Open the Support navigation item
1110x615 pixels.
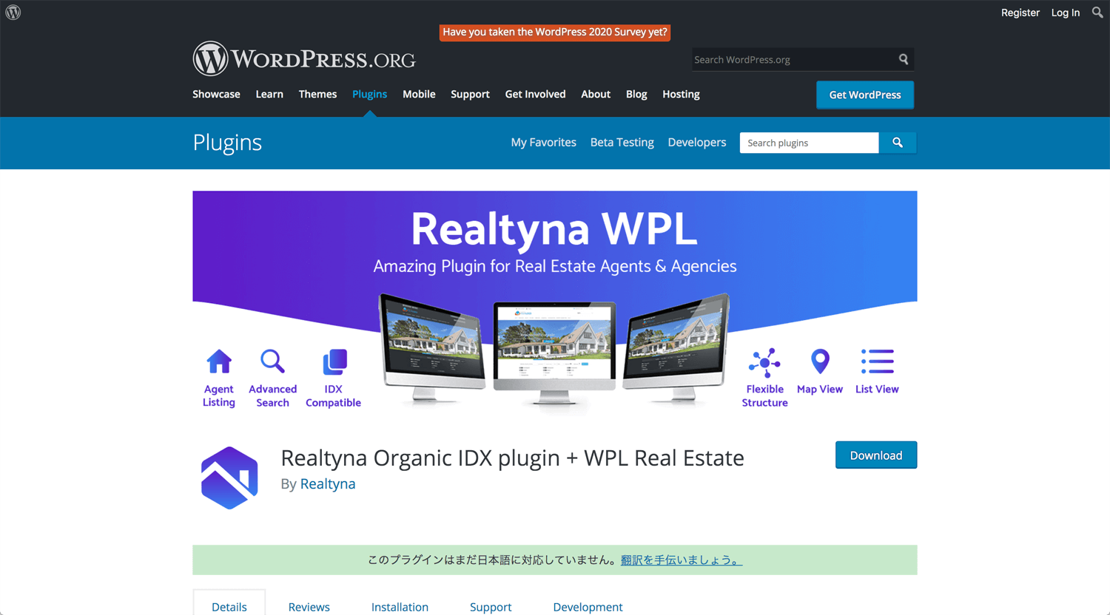(x=470, y=94)
